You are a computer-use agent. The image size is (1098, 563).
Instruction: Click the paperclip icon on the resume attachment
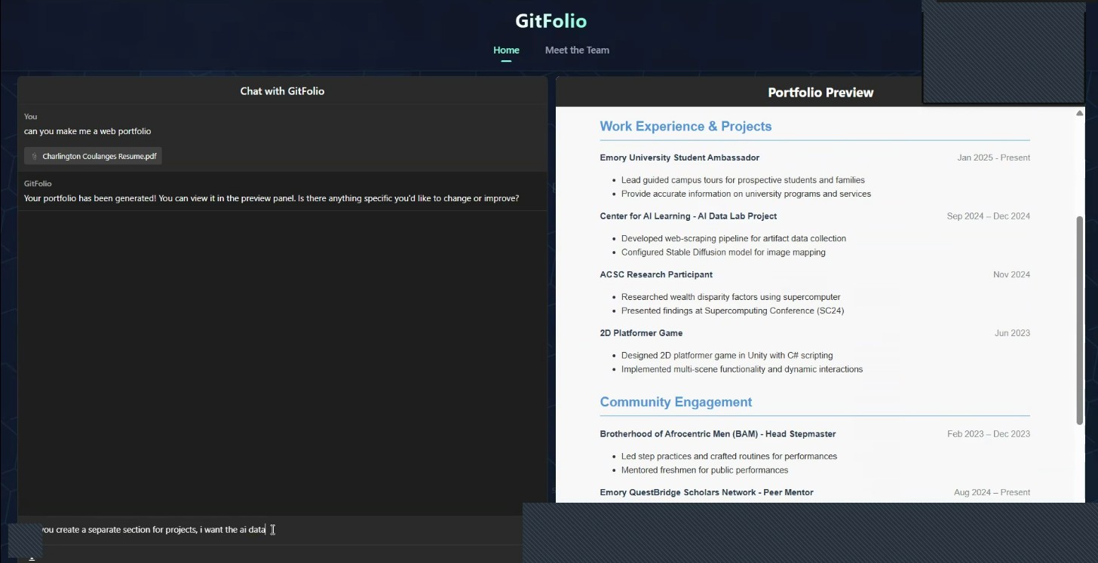point(34,156)
